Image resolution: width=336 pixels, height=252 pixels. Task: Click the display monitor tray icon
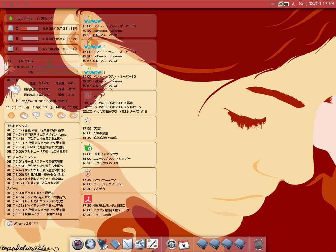286,4
